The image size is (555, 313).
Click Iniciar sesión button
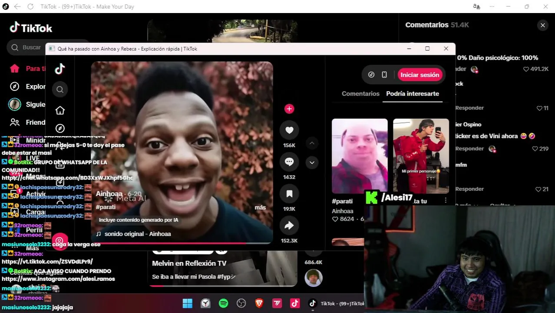click(x=420, y=75)
